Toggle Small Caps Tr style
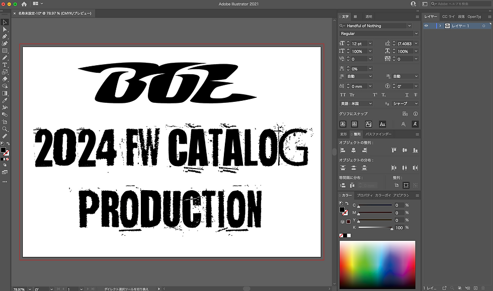 tap(352, 95)
